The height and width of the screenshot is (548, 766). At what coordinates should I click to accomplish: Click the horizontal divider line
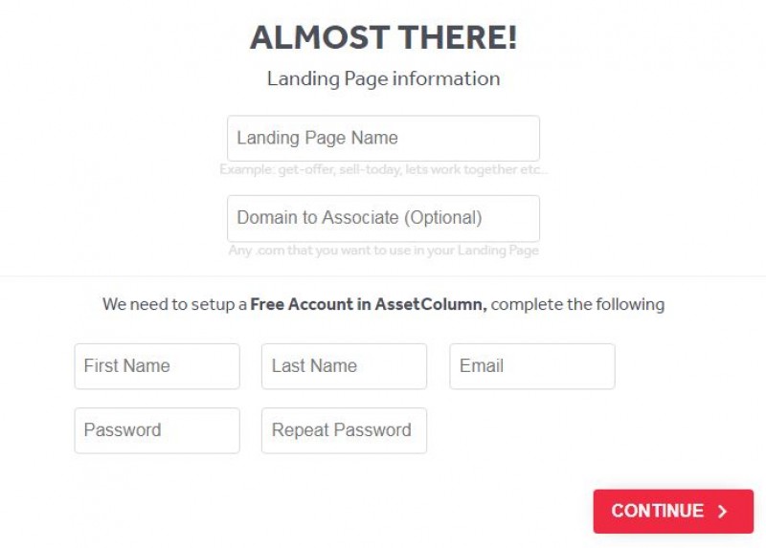[383, 275]
